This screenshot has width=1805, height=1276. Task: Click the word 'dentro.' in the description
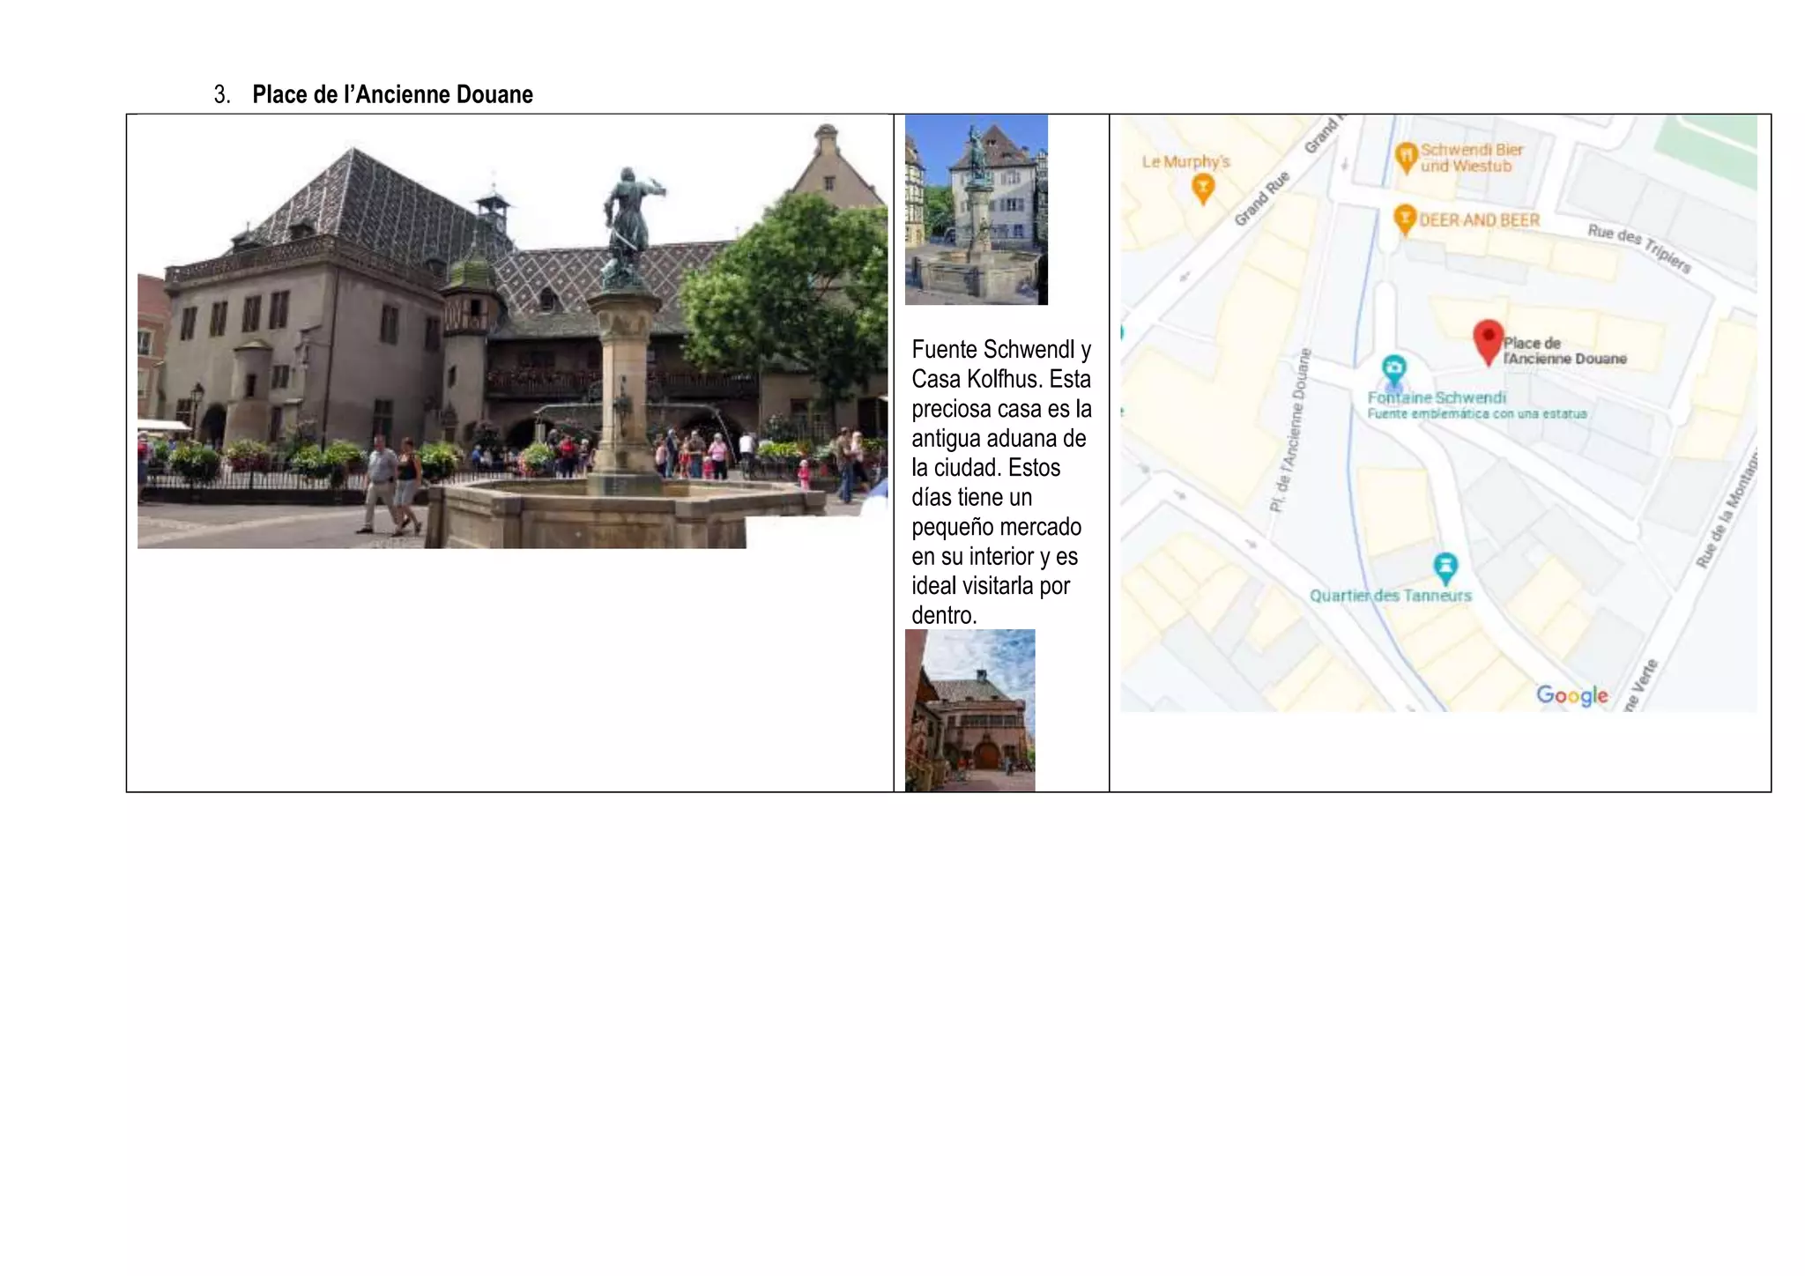click(x=944, y=615)
